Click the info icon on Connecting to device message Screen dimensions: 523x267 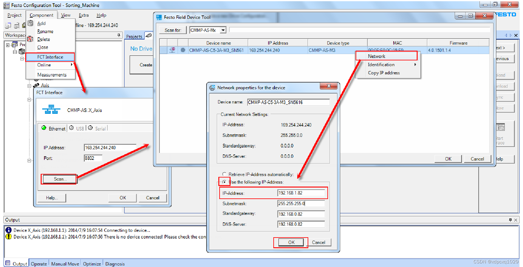click(9, 230)
